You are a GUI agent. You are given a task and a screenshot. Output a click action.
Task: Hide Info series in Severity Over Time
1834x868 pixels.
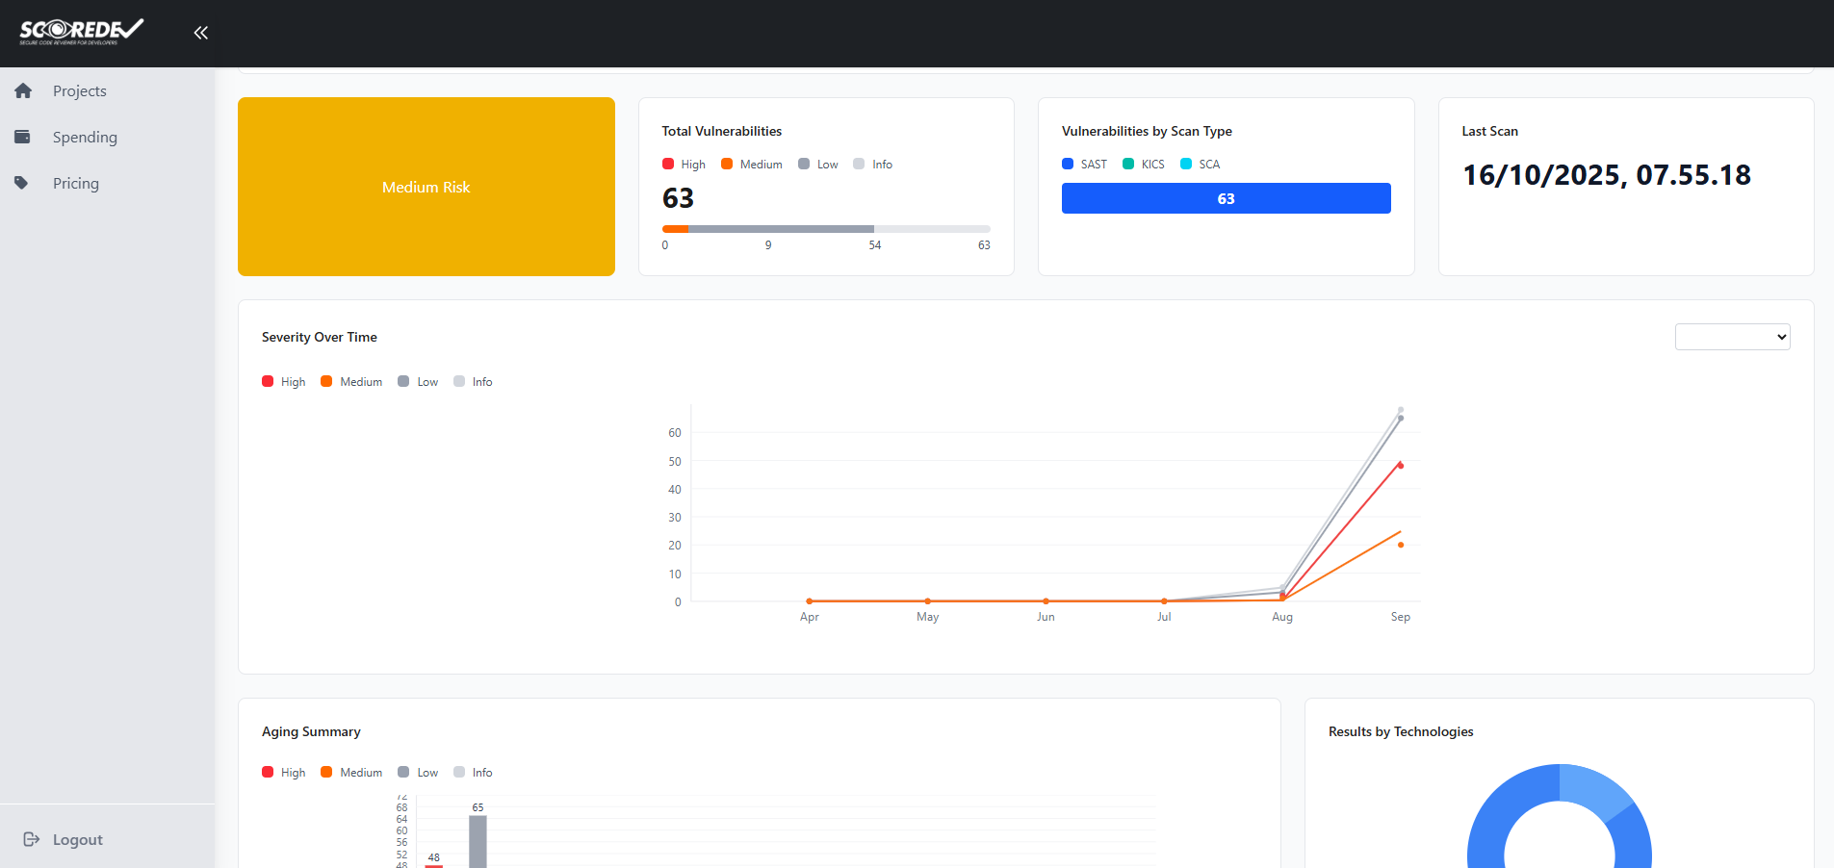pyautogui.click(x=473, y=382)
